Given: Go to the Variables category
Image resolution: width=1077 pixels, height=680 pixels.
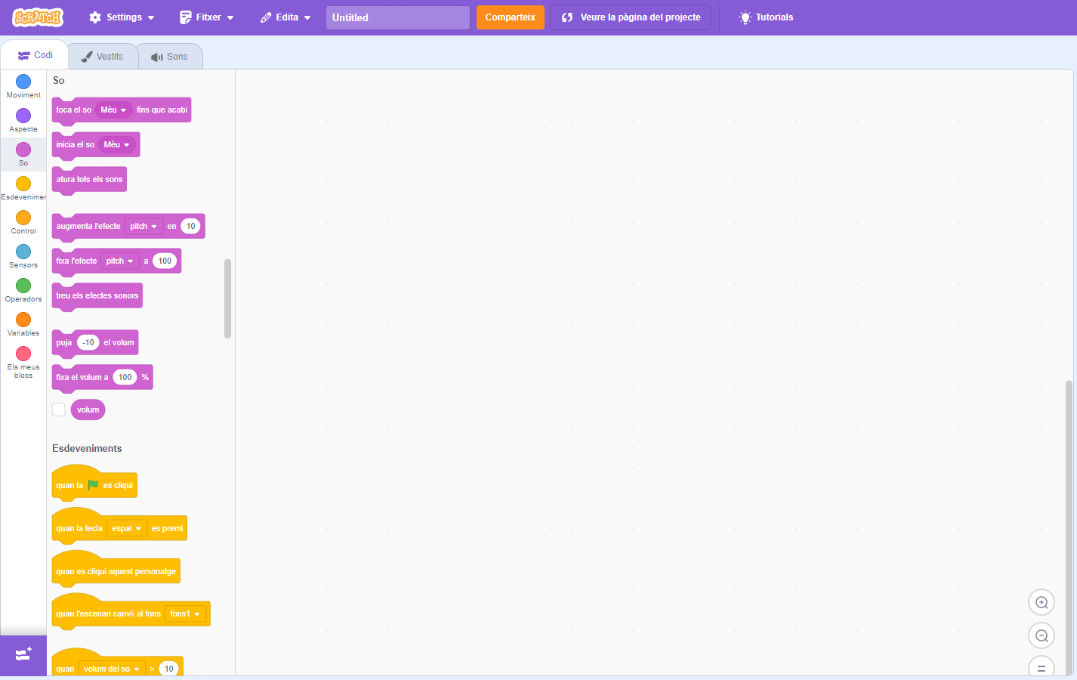Looking at the screenshot, I should tap(23, 324).
